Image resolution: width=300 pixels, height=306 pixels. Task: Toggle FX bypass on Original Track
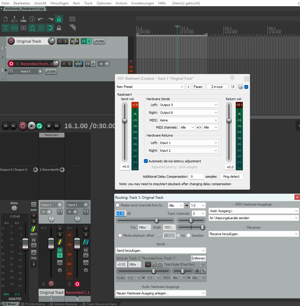coord(89,41)
